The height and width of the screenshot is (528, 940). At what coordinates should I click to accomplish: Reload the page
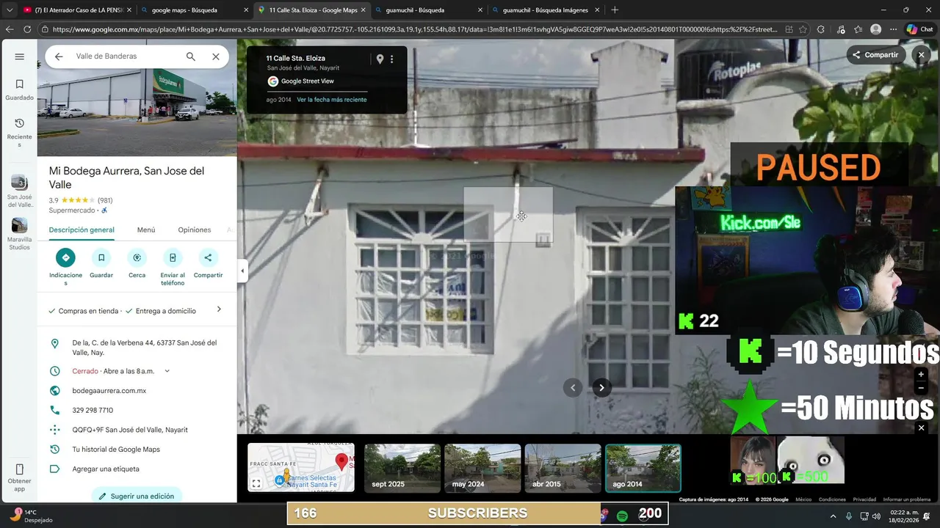[27, 29]
